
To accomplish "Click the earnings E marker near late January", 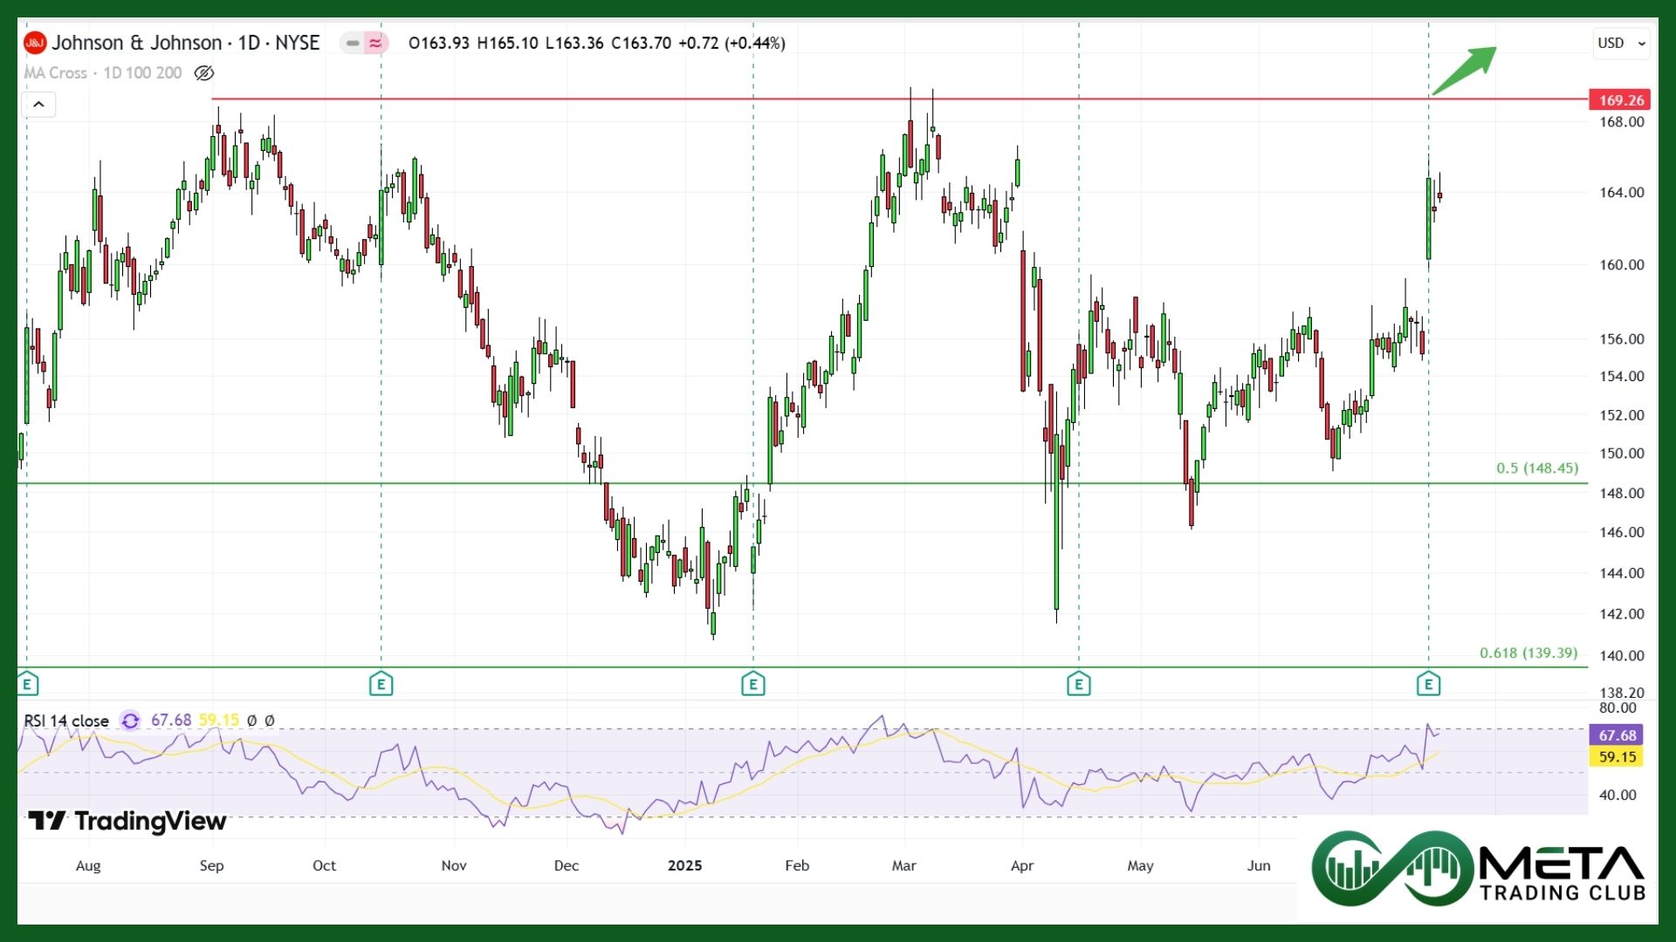I will [752, 685].
